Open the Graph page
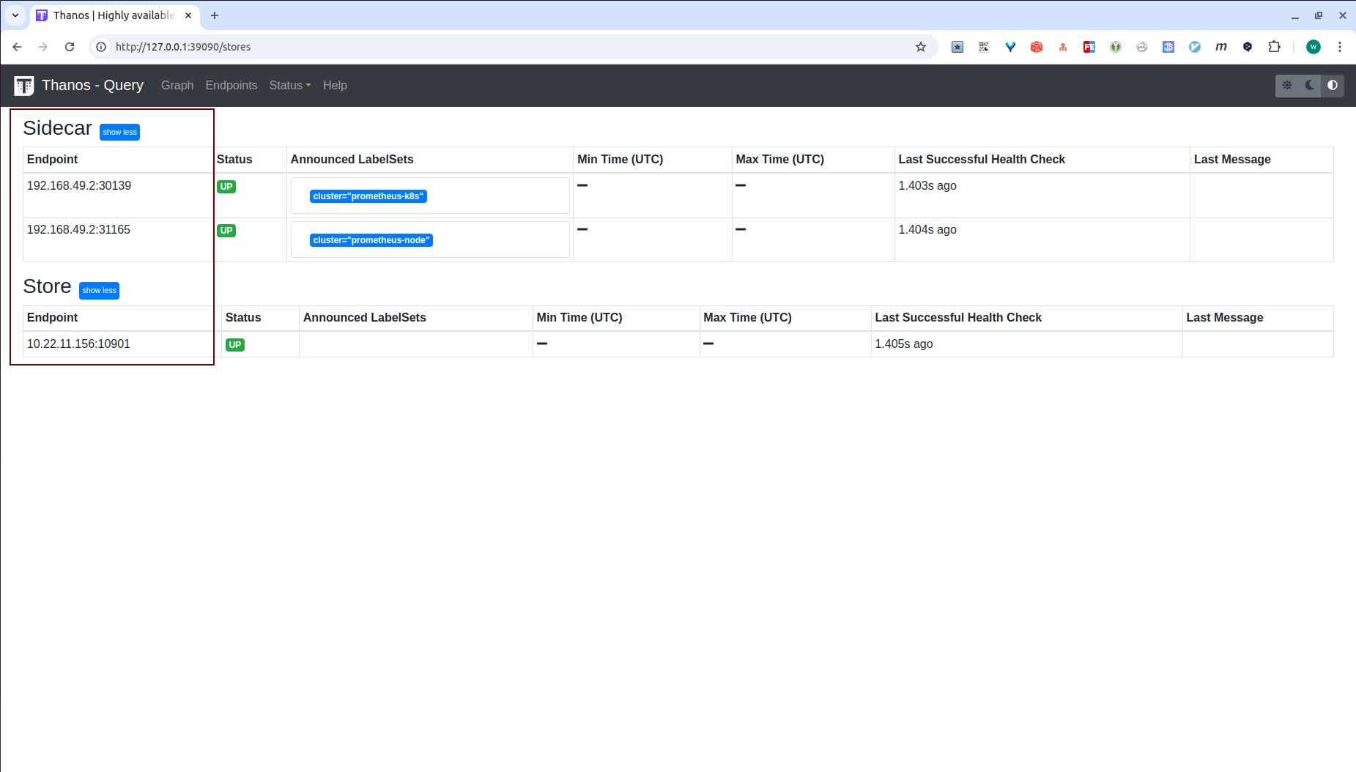Image resolution: width=1356 pixels, height=772 pixels. 177,86
